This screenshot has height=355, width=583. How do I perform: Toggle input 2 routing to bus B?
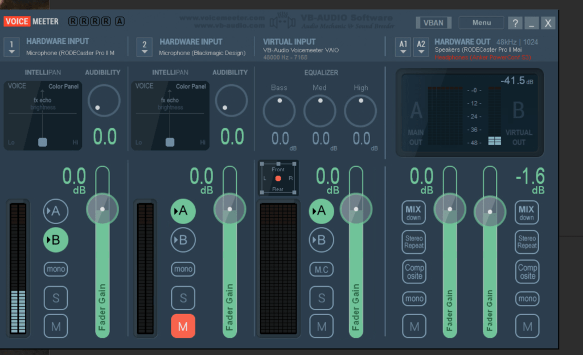(183, 240)
